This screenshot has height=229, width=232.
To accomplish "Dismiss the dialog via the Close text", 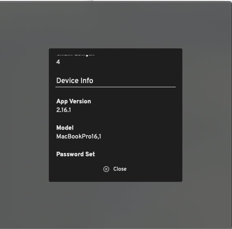I will (x=120, y=169).
